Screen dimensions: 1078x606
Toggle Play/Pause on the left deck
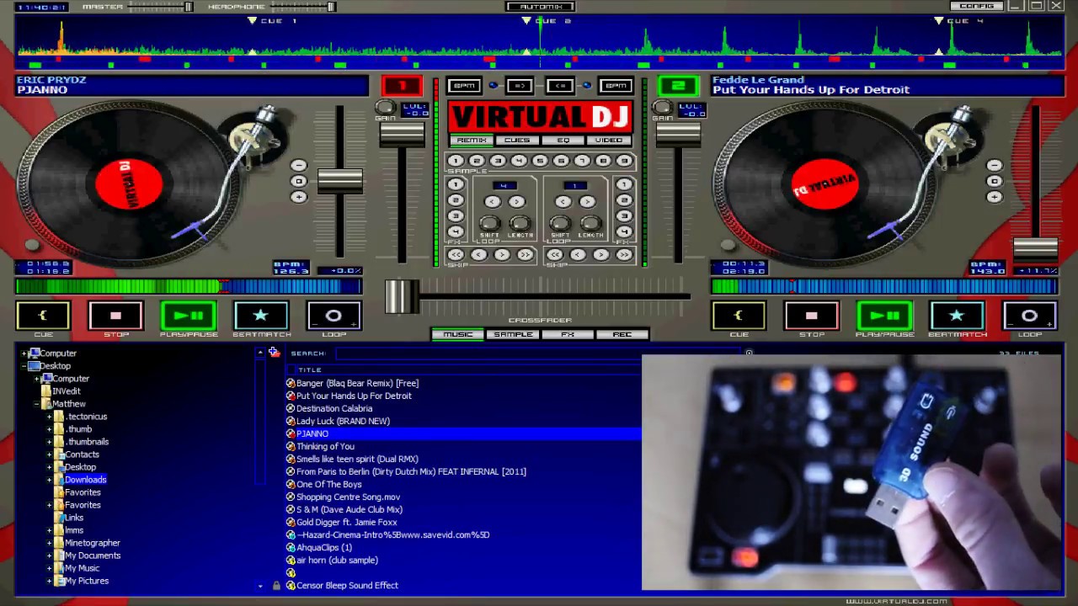coord(189,316)
